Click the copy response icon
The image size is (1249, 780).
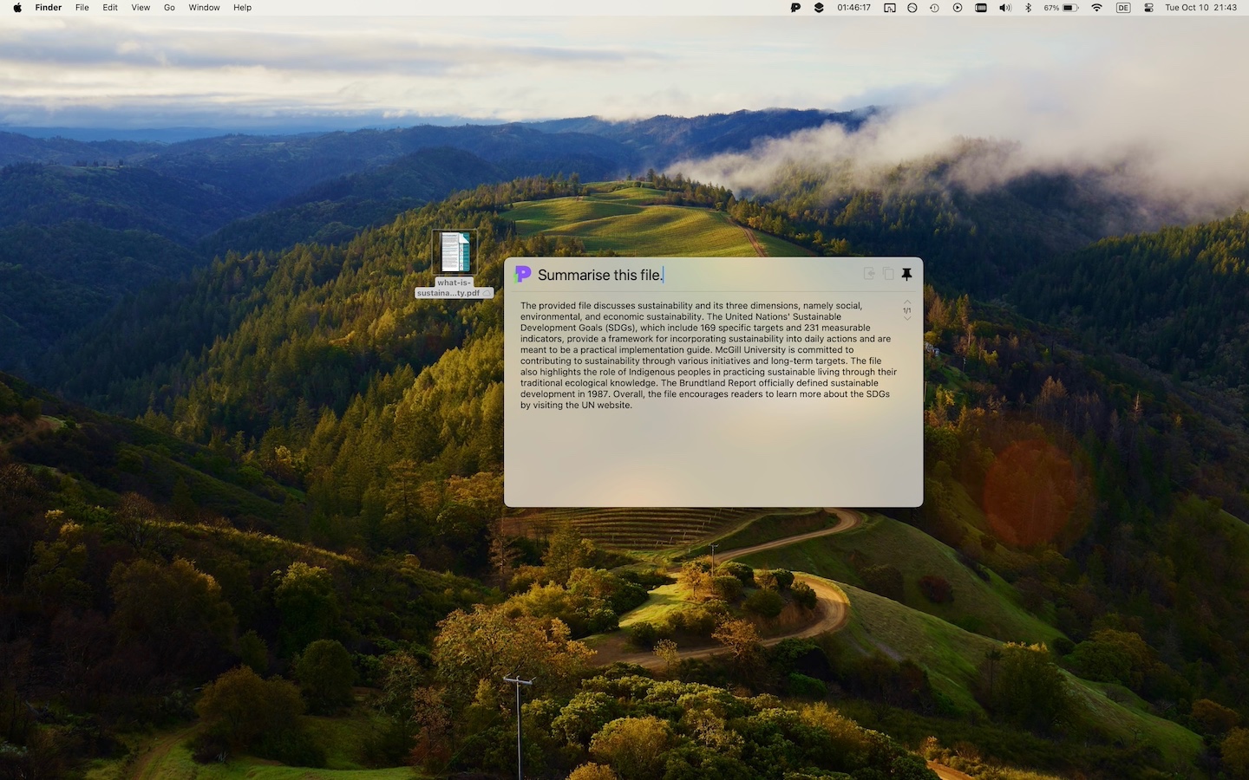click(x=888, y=274)
